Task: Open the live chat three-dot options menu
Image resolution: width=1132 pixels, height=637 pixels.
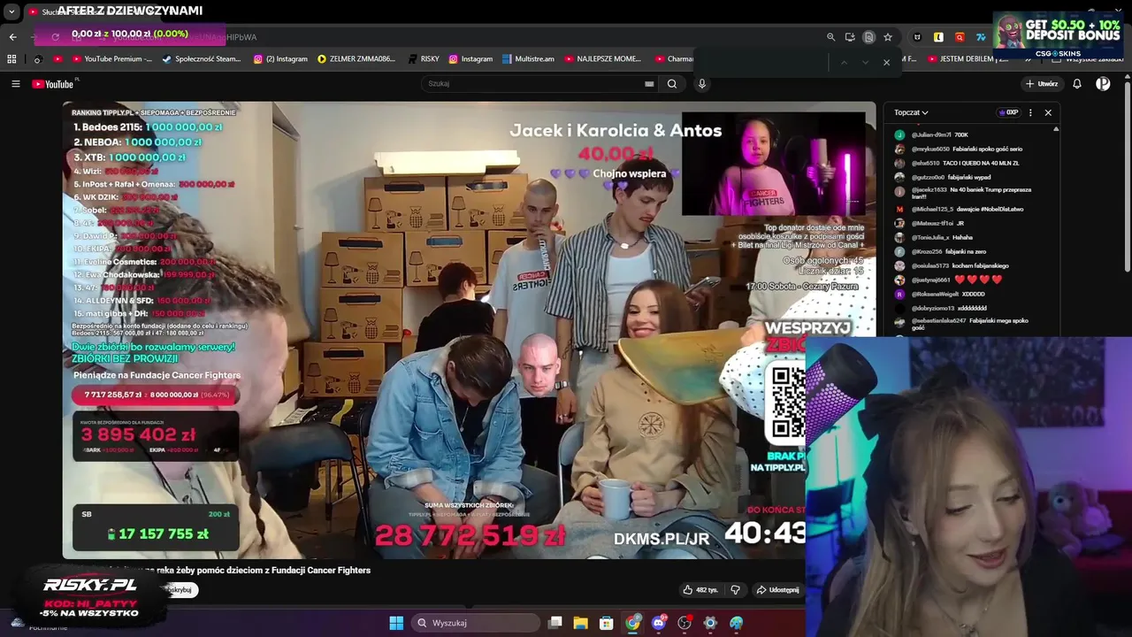Action: pyautogui.click(x=1030, y=112)
